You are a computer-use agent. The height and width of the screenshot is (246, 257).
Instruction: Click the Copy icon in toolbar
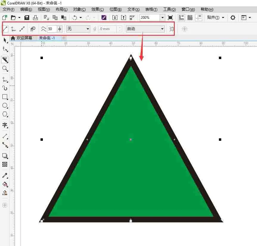55,18
